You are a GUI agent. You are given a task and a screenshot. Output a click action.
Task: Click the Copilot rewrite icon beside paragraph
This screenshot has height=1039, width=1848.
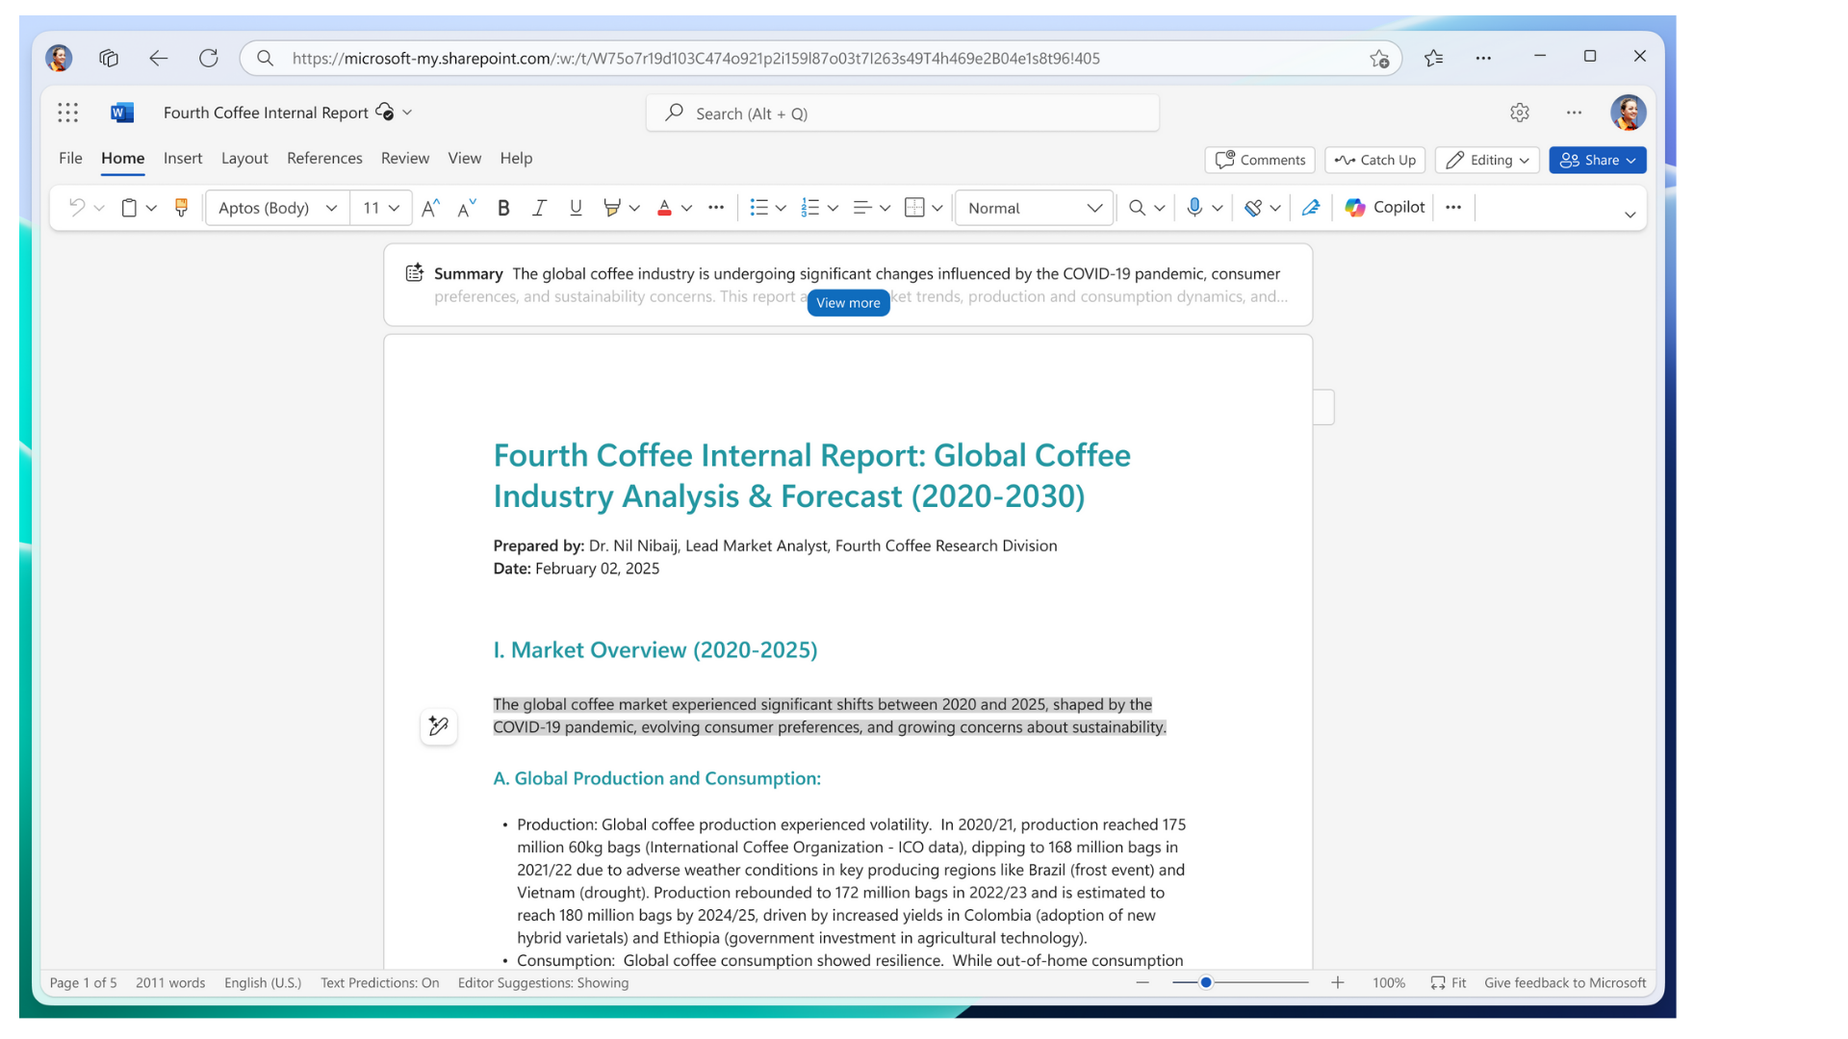[439, 726]
